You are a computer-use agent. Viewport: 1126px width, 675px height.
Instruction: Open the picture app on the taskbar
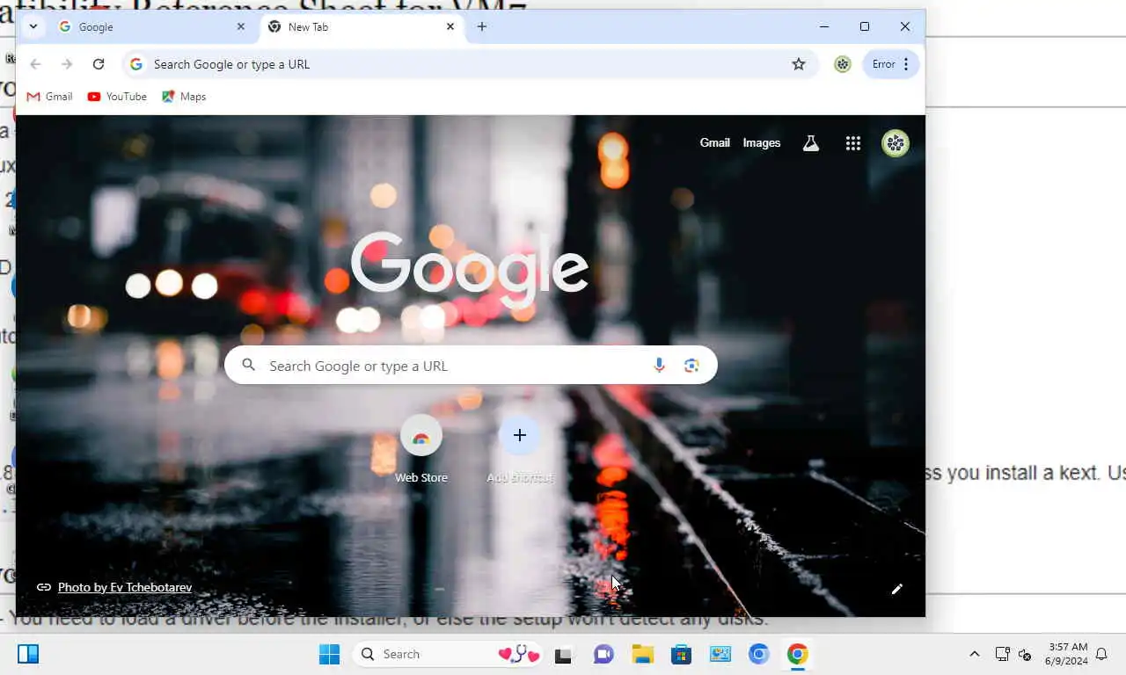pyautogui.click(x=720, y=654)
